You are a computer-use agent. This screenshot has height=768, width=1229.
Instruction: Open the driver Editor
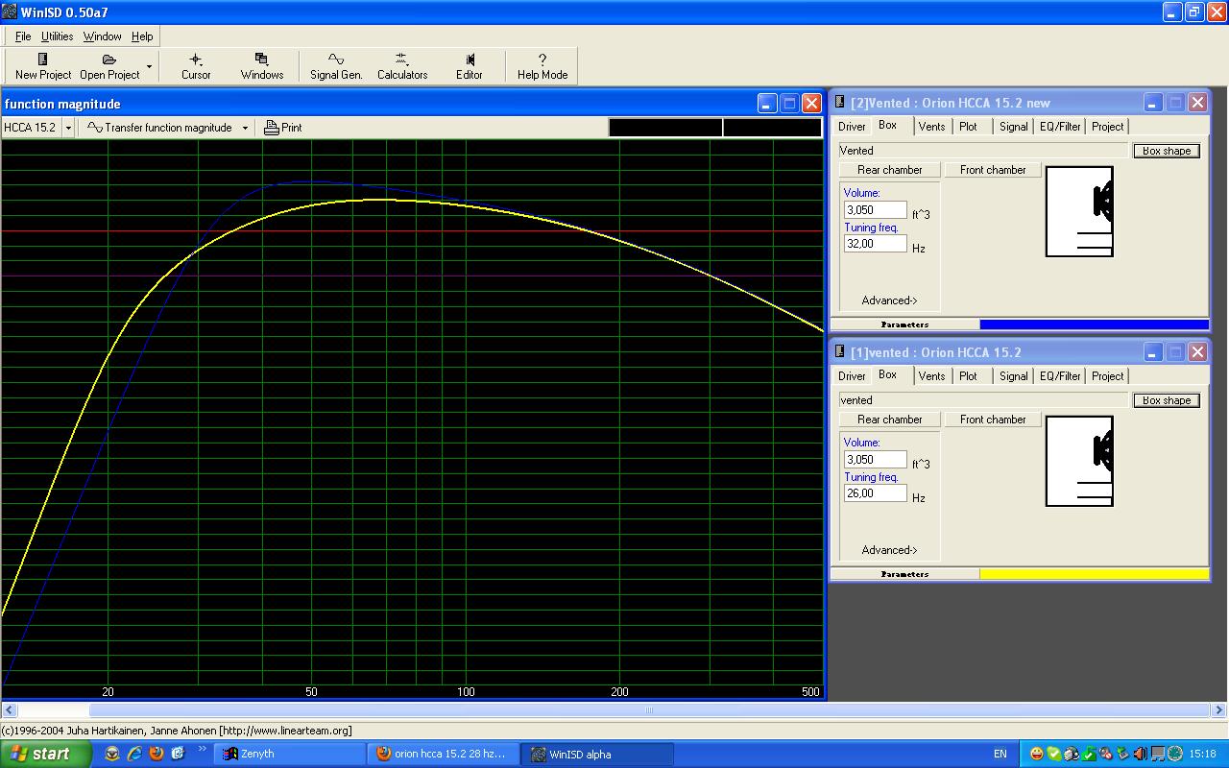click(x=470, y=65)
